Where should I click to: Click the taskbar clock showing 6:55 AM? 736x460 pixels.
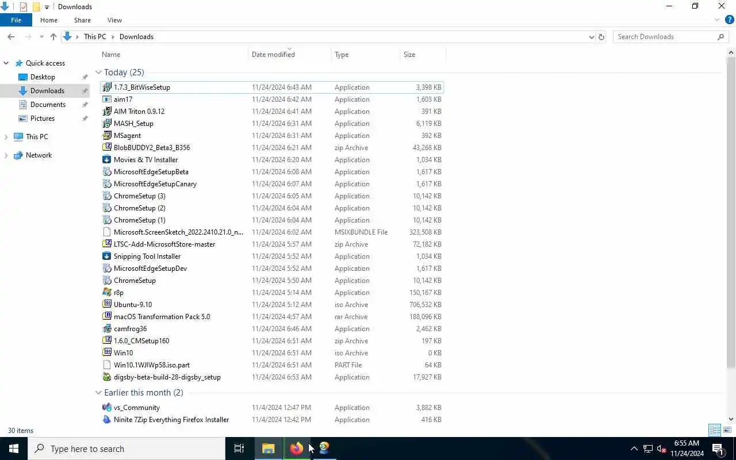pyautogui.click(x=687, y=448)
